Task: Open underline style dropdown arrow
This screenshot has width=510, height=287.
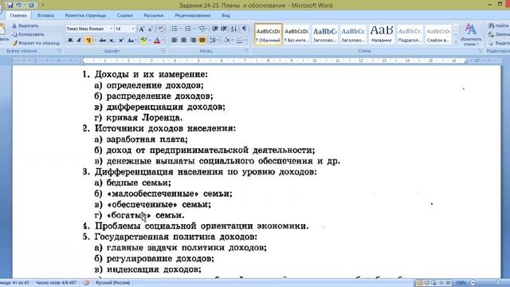Action: click(x=95, y=41)
